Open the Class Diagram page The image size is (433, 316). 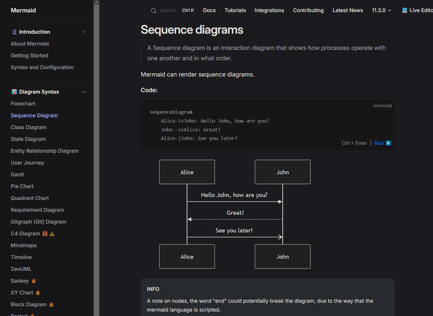coord(29,127)
